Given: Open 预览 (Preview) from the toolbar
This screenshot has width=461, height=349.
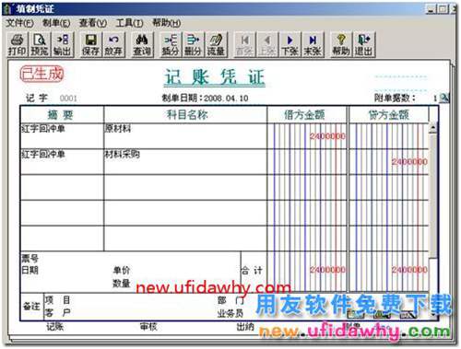Looking at the screenshot, I should [x=40, y=45].
